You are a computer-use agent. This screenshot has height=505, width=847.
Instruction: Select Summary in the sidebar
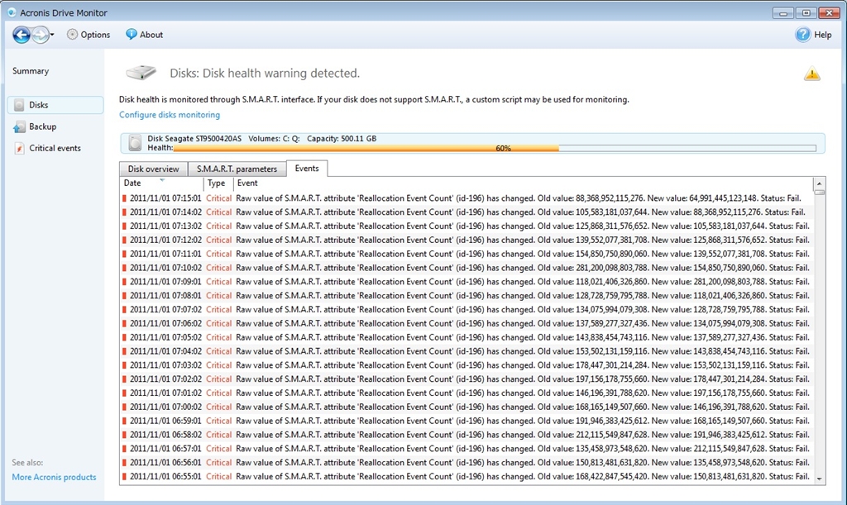[31, 71]
